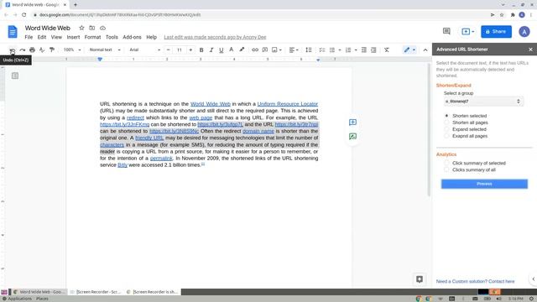Screen dimensions: 537x302
Task: Toggle Bold formatting
Action: coord(201,50)
